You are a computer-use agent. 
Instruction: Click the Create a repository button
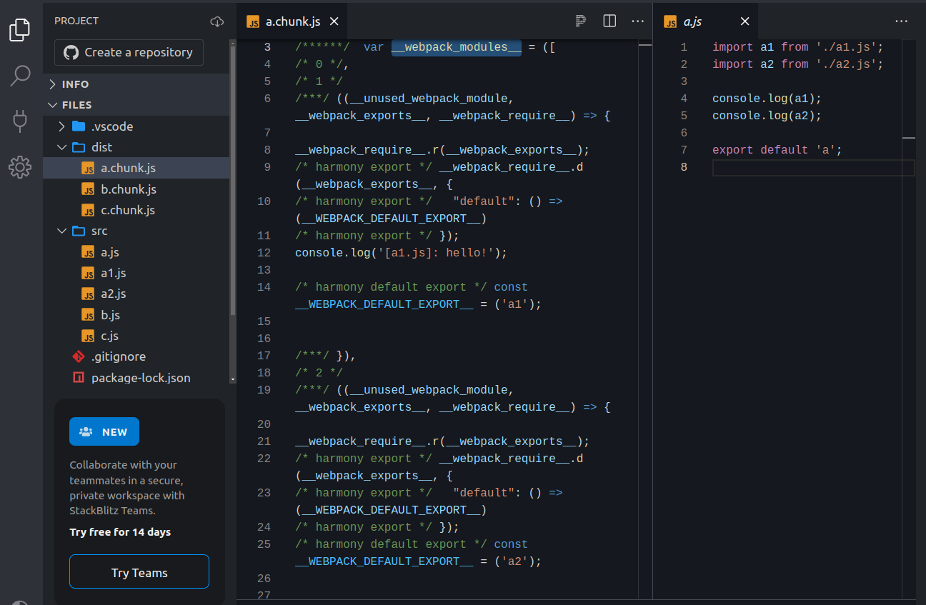pyautogui.click(x=129, y=52)
